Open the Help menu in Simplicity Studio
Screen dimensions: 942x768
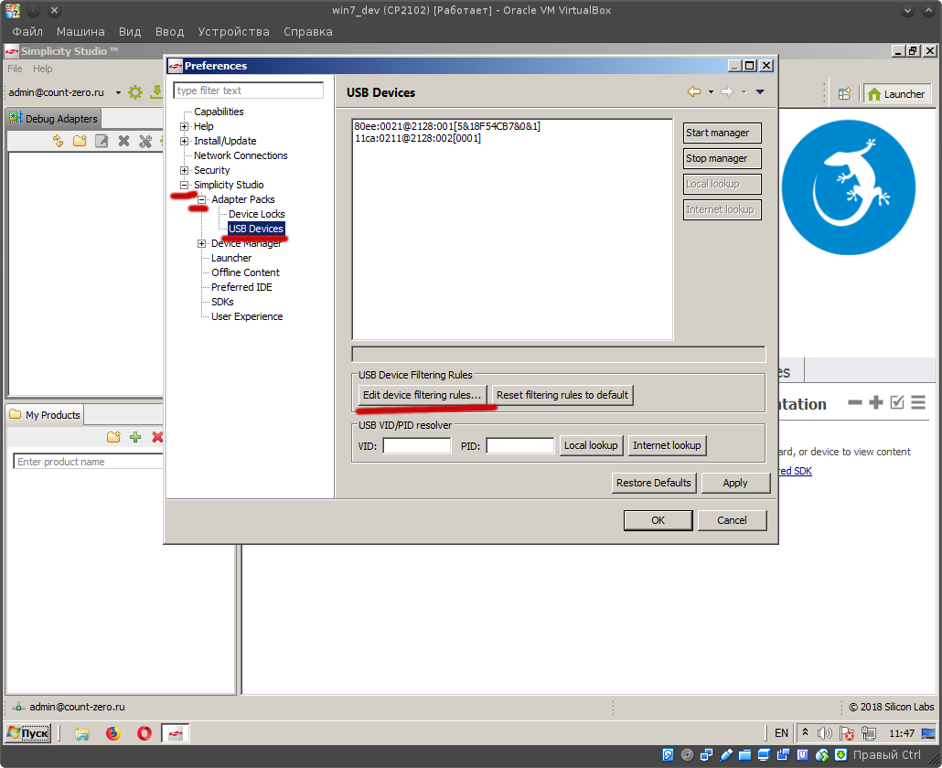(x=43, y=69)
